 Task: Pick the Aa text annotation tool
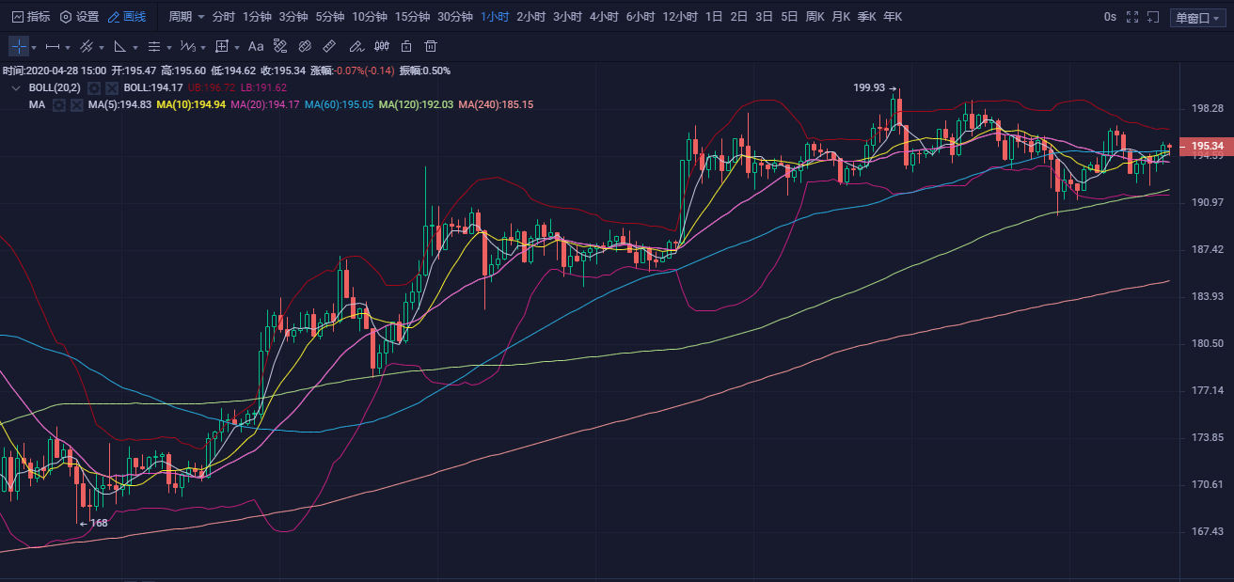tap(256, 46)
